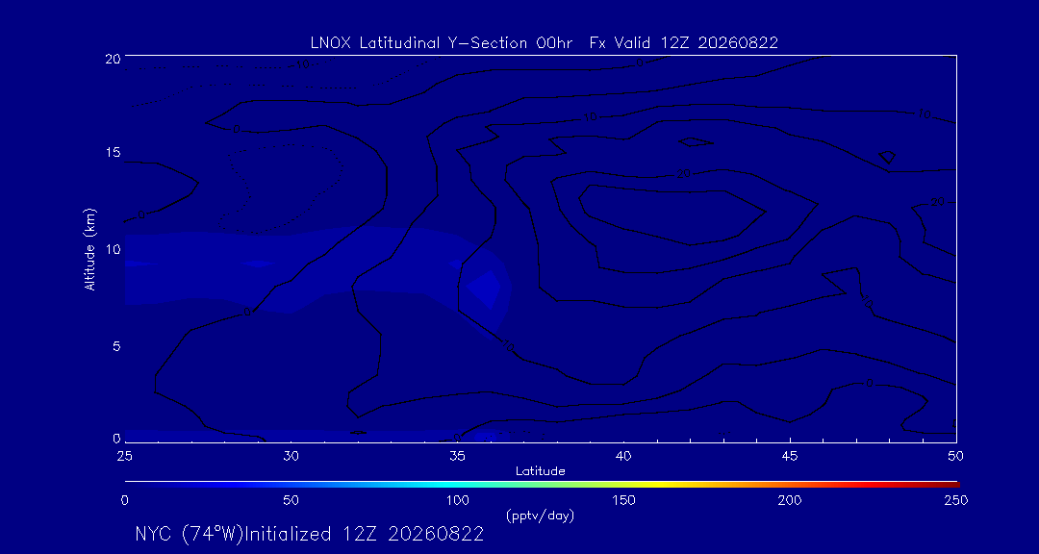Click the Latitude x-axis label
Screen dimensions: 1039x554
[541, 472]
